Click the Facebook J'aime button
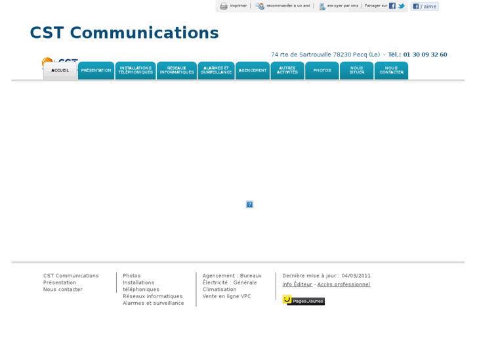477x358 pixels. (425, 7)
